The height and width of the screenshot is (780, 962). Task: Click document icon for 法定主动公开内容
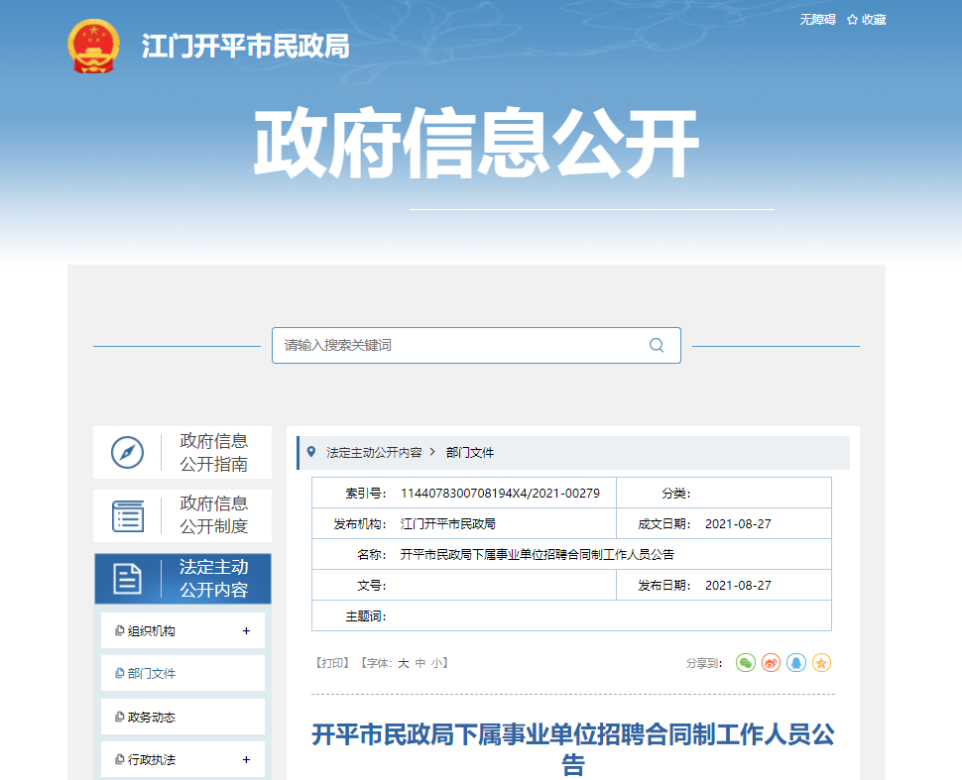coord(127,578)
